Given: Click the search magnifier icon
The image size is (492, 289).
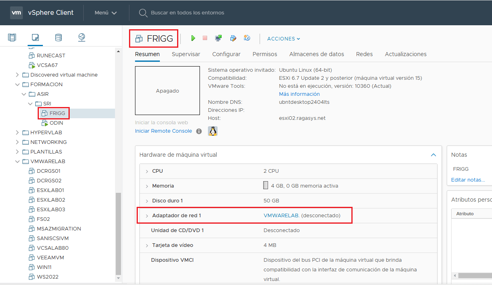Looking at the screenshot, I should [x=143, y=13].
